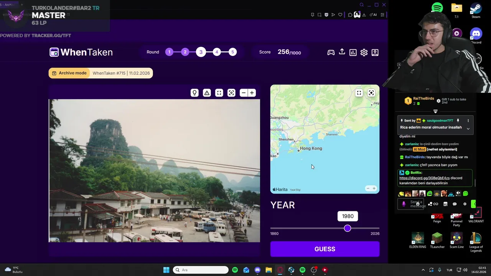Open the photo in fullscreen view
This screenshot has height=276, width=491.
pyautogui.click(x=219, y=93)
